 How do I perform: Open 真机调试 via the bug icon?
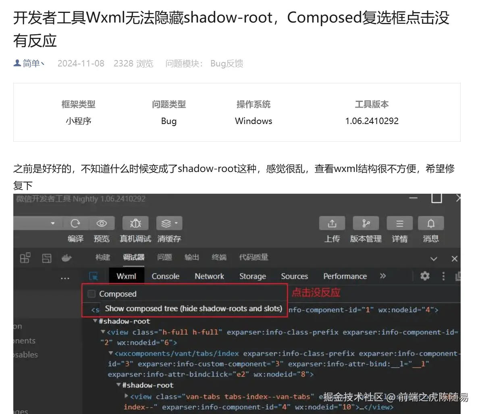pos(135,223)
